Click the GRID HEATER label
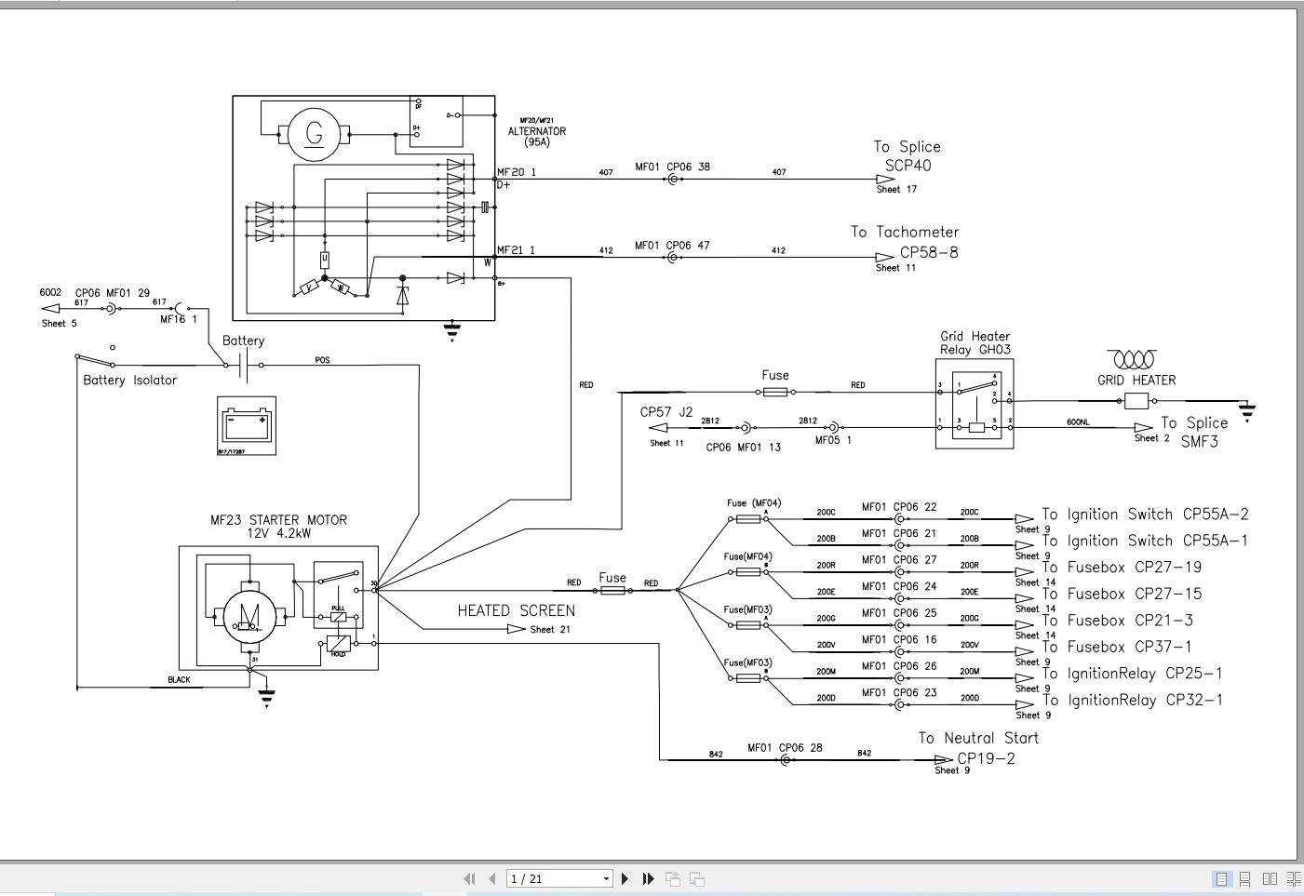This screenshot has width=1304, height=896. pos(1136,380)
